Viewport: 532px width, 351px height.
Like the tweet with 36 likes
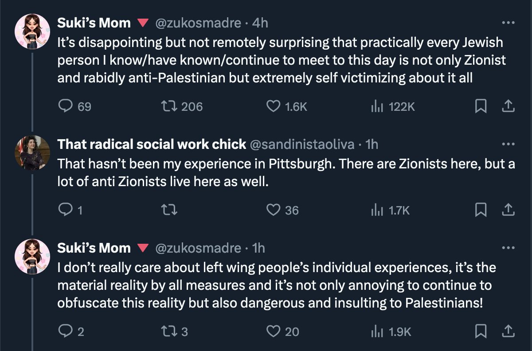click(273, 210)
